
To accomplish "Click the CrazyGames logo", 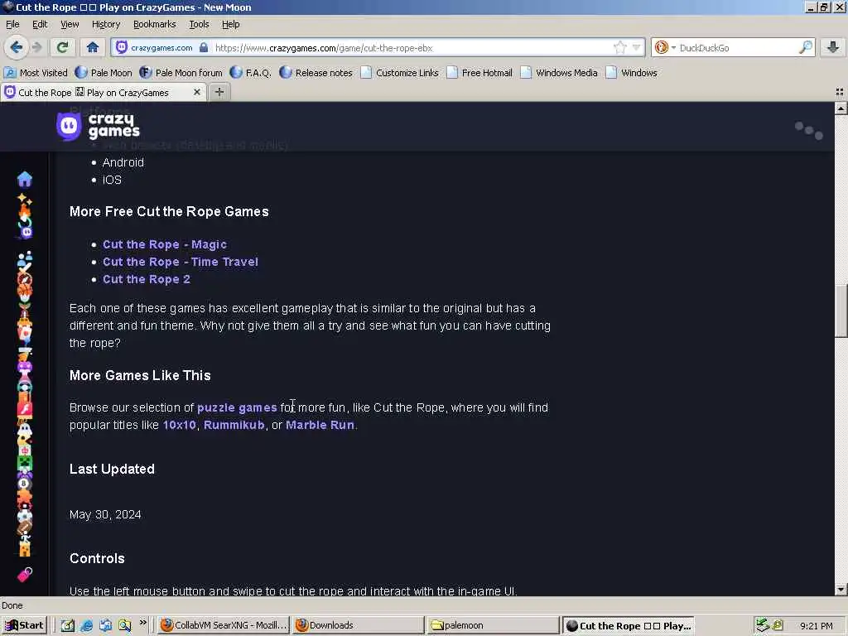I will 98,126.
